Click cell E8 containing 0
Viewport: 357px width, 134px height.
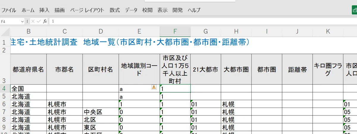139,120
